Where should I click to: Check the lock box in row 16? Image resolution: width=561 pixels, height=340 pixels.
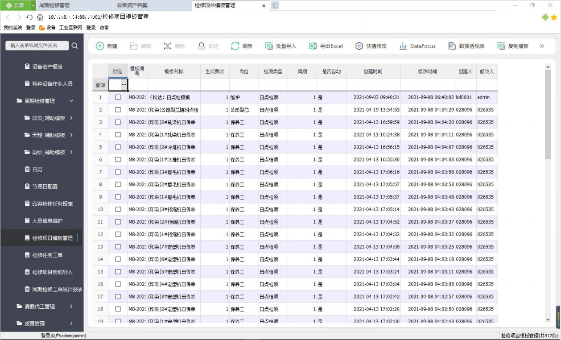coord(118,284)
